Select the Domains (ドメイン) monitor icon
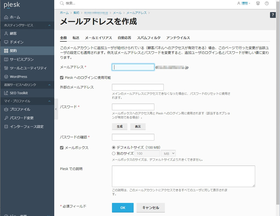The width and height of the screenshot is (280, 216). point(6,42)
